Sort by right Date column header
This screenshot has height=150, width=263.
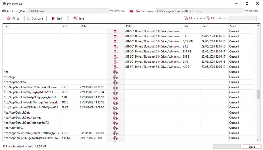pos(214,26)
